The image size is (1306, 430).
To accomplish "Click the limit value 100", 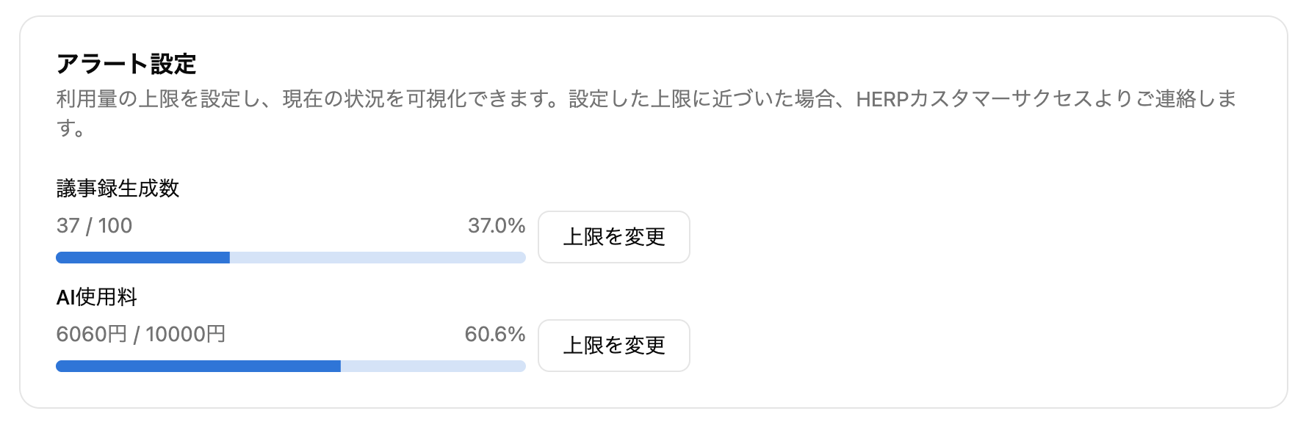I will tap(115, 225).
